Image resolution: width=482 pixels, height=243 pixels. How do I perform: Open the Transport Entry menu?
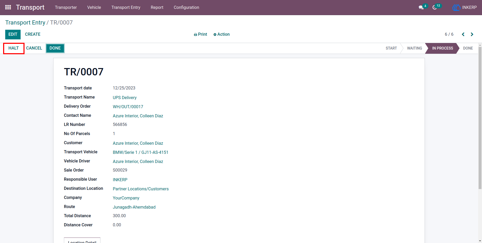pyautogui.click(x=126, y=7)
